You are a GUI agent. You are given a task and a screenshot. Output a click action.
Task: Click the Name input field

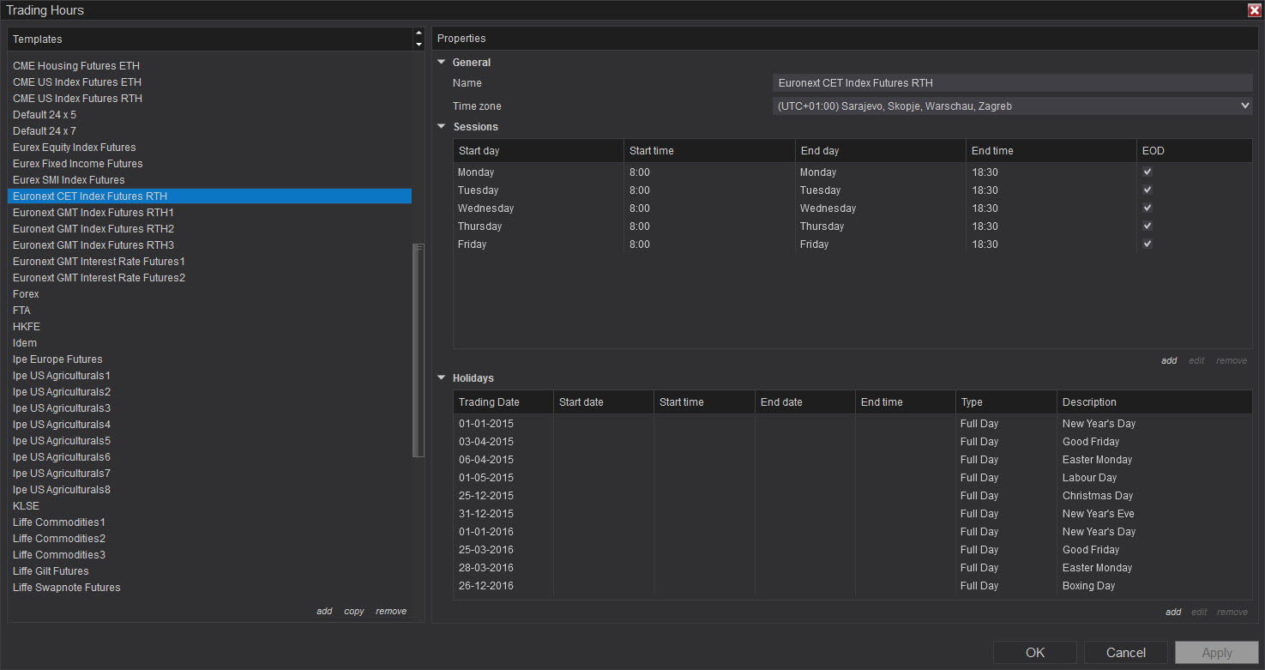[1012, 83]
